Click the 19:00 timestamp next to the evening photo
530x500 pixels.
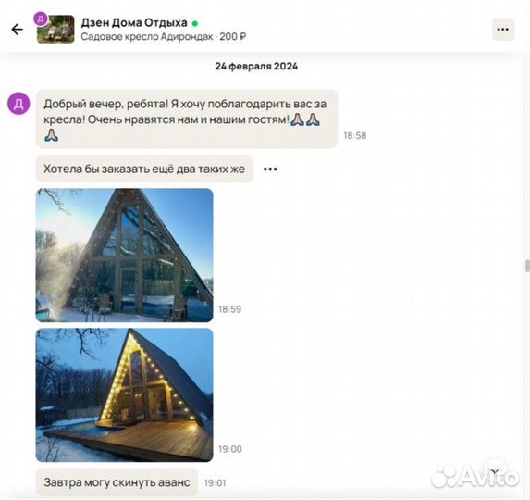[230, 449]
